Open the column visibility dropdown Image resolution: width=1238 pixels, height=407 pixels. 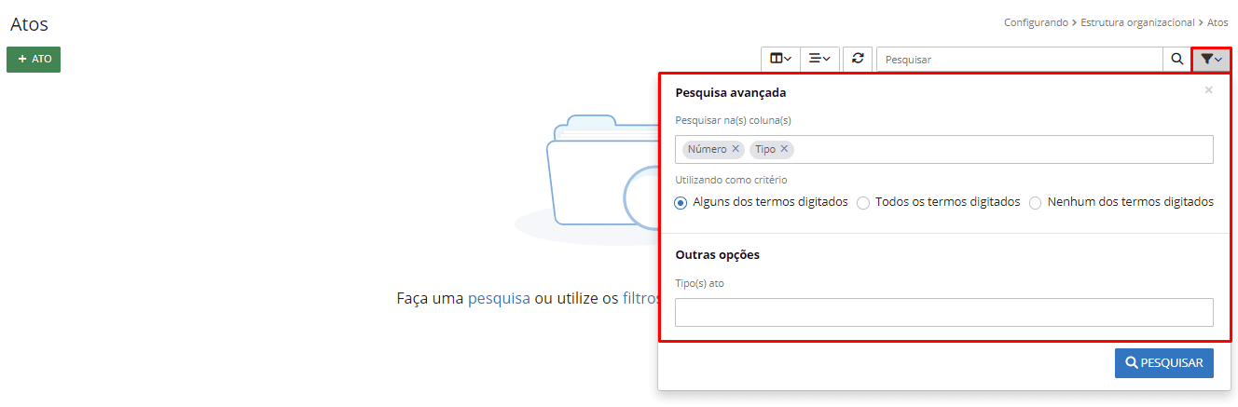(780, 59)
